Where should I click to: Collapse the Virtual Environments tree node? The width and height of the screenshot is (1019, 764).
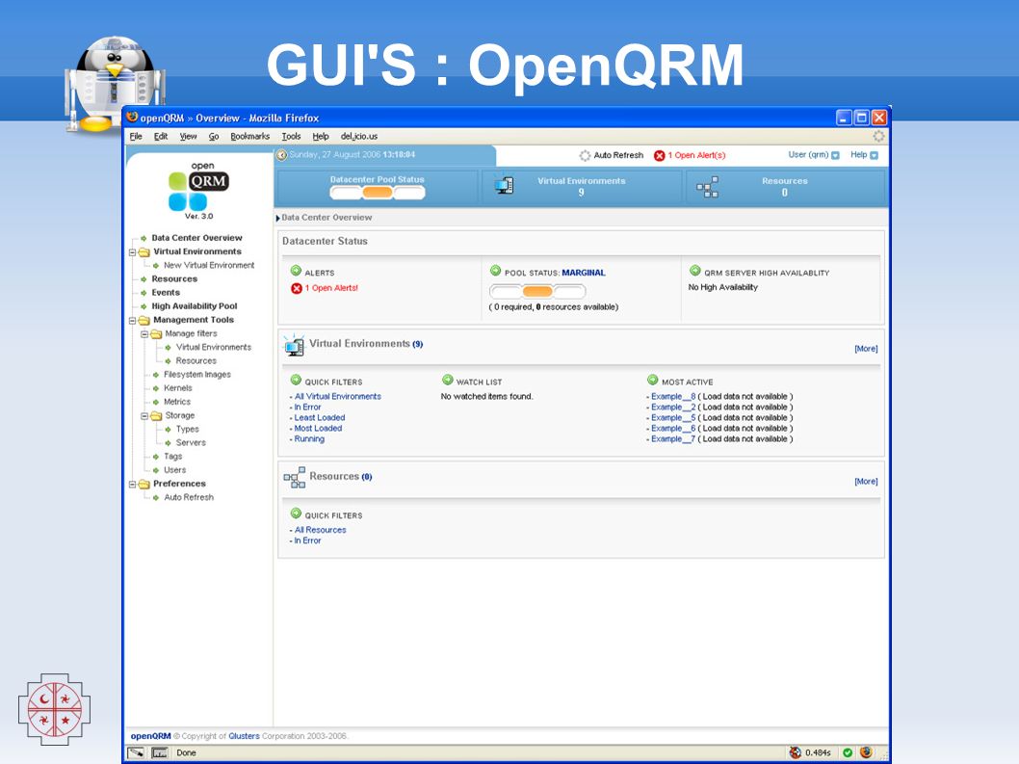coord(133,252)
